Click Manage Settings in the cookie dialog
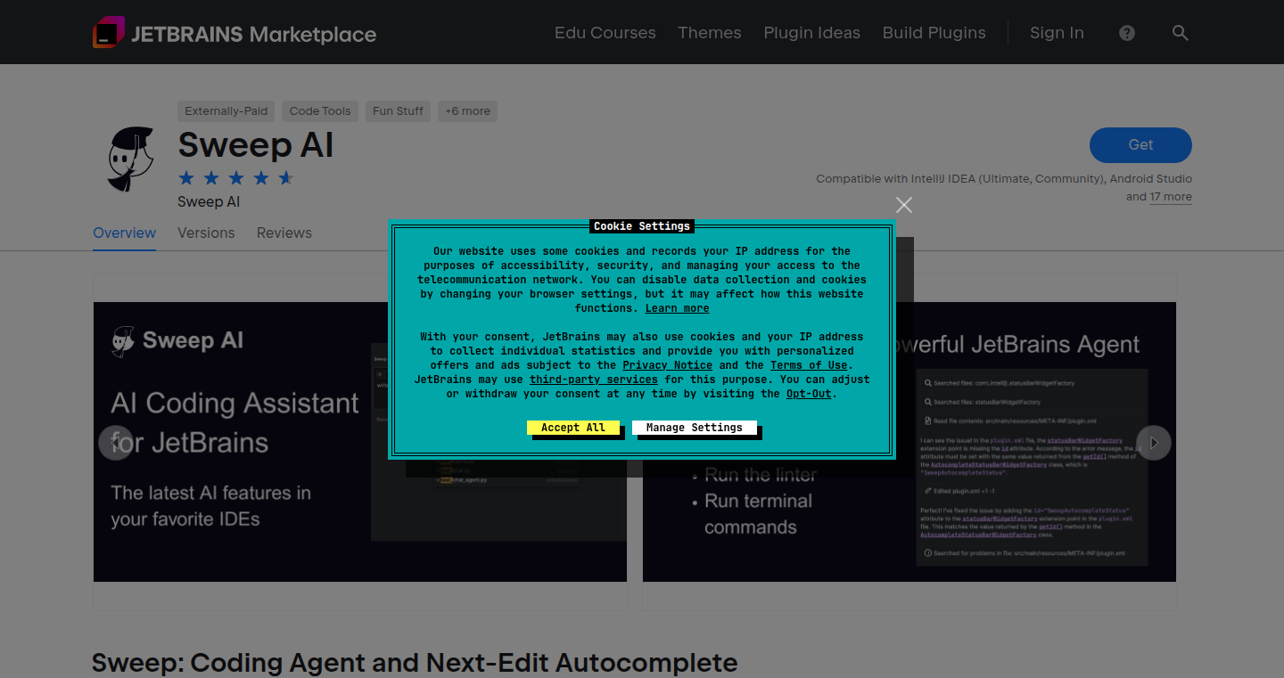The width and height of the screenshot is (1284, 678). coord(694,428)
